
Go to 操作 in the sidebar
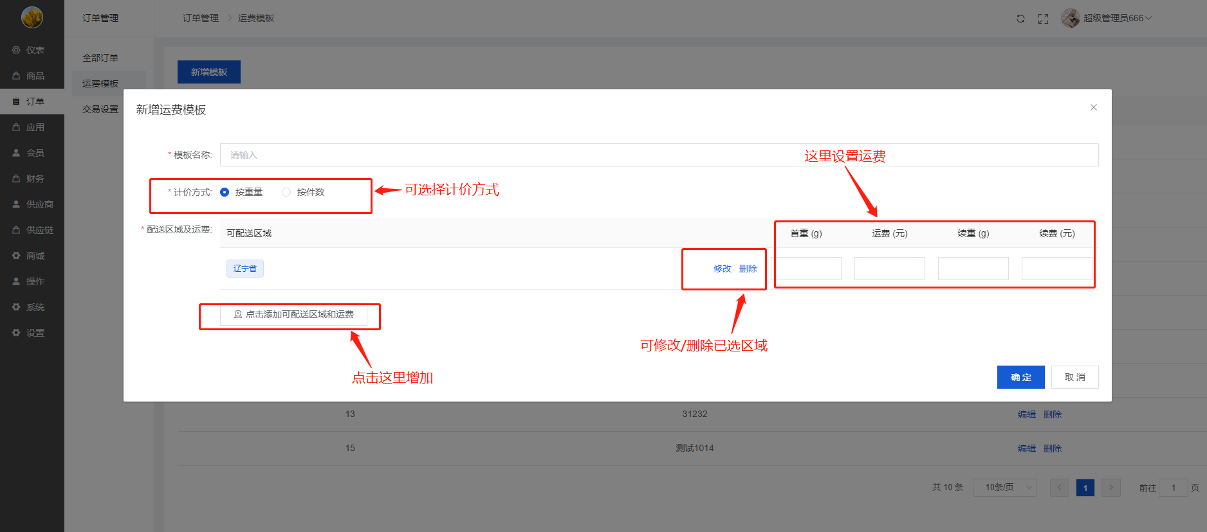click(x=32, y=281)
